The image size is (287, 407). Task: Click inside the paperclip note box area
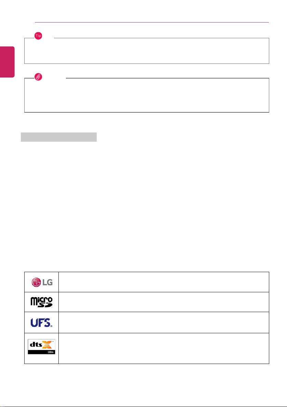pos(147,96)
